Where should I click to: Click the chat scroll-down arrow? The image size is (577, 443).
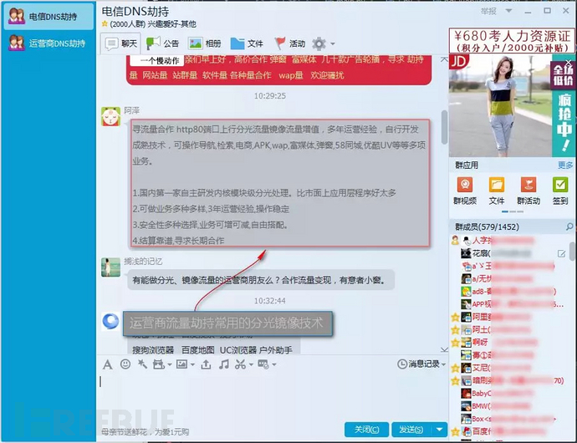point(444,349)
